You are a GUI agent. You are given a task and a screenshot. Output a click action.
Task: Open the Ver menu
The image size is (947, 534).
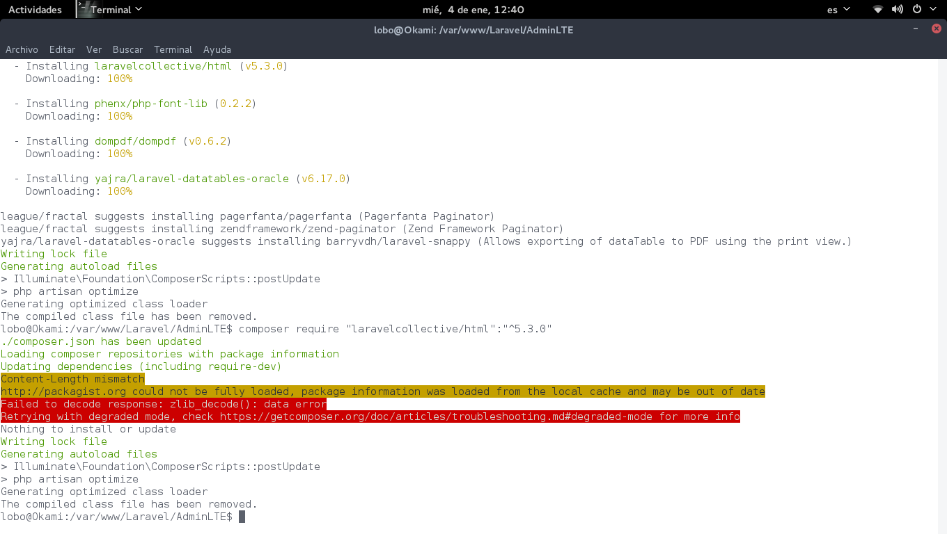[x=94, y=49]
